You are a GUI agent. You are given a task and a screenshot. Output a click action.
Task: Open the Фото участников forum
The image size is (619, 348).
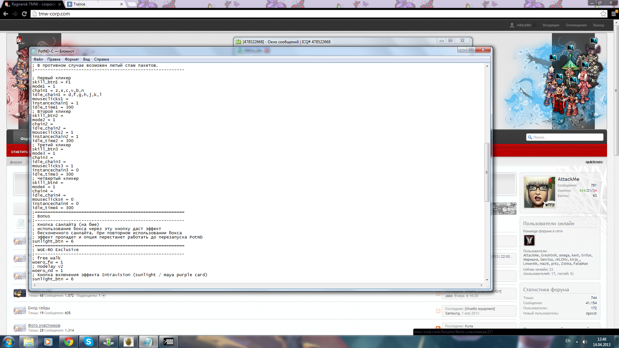coord(44,325)
